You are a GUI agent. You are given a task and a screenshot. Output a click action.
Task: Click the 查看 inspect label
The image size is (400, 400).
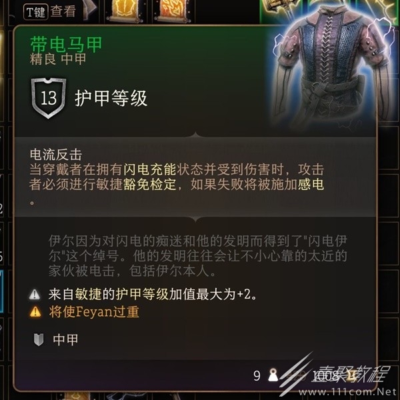coord(63,11)
